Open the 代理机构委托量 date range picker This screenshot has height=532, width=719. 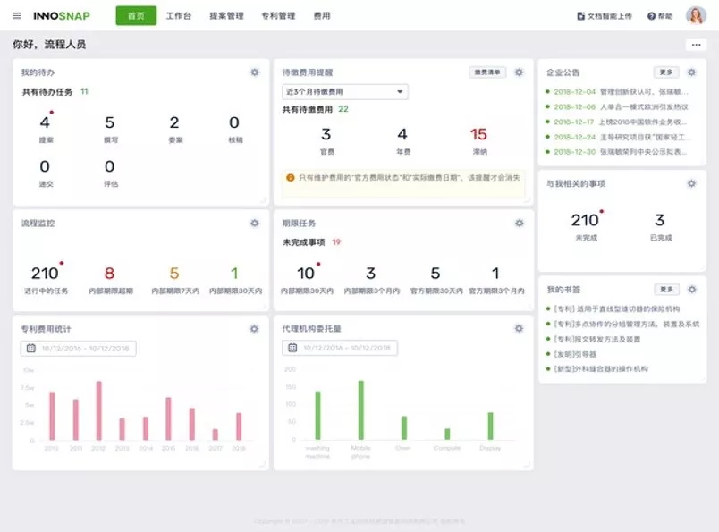(x=341, y=348)
